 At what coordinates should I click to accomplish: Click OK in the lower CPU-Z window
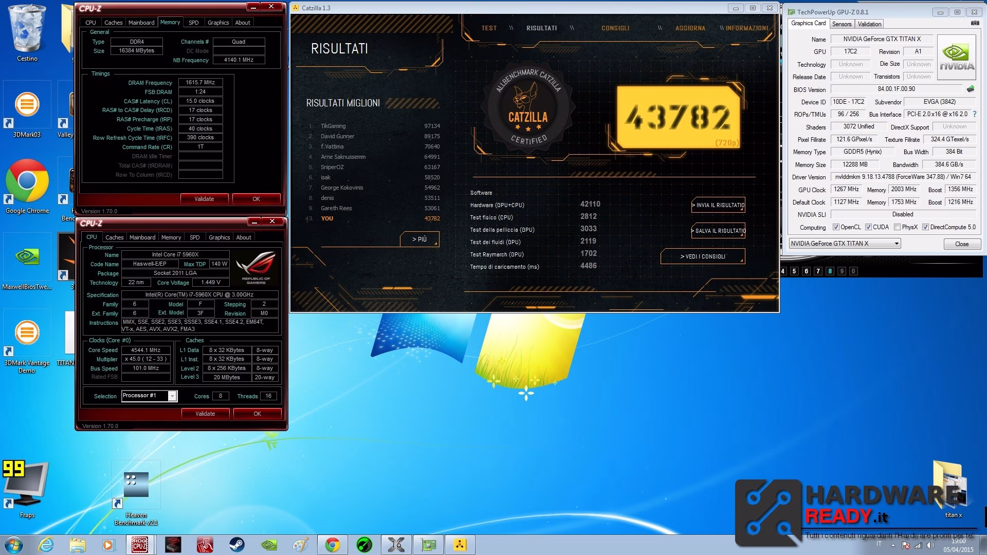pyautogui.click(x=257, y=414)
